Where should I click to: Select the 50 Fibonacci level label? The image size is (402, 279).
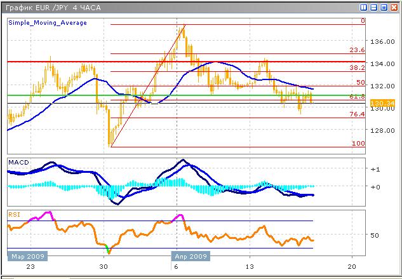(x=359, y=82)
